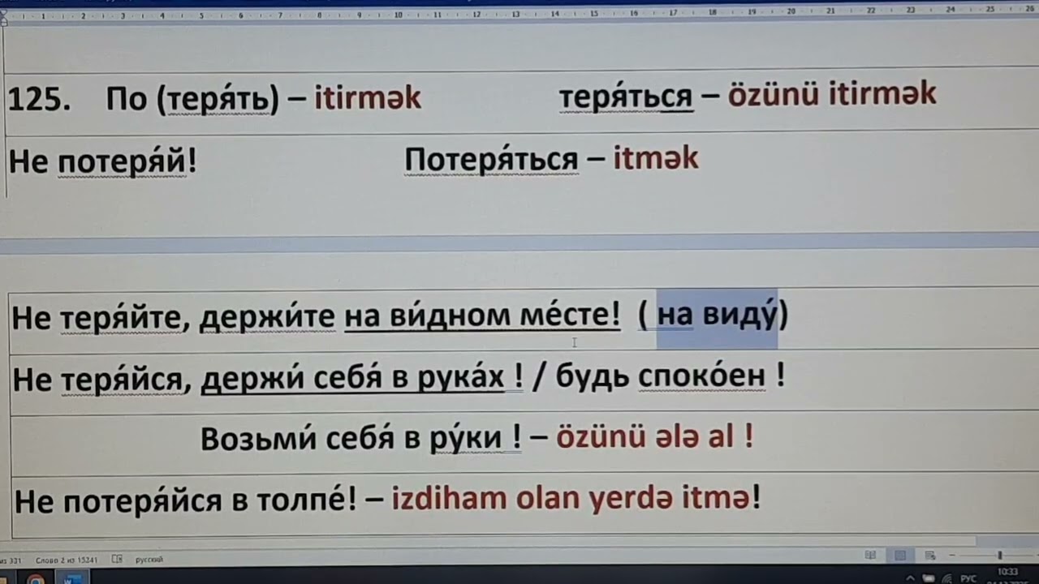Image resolution: width=1039 pixels, height=584 pixels.
Task: Click 'izdiham olan yerdə itmə!'
Action: pyautogui.click(x=576, y=499)
